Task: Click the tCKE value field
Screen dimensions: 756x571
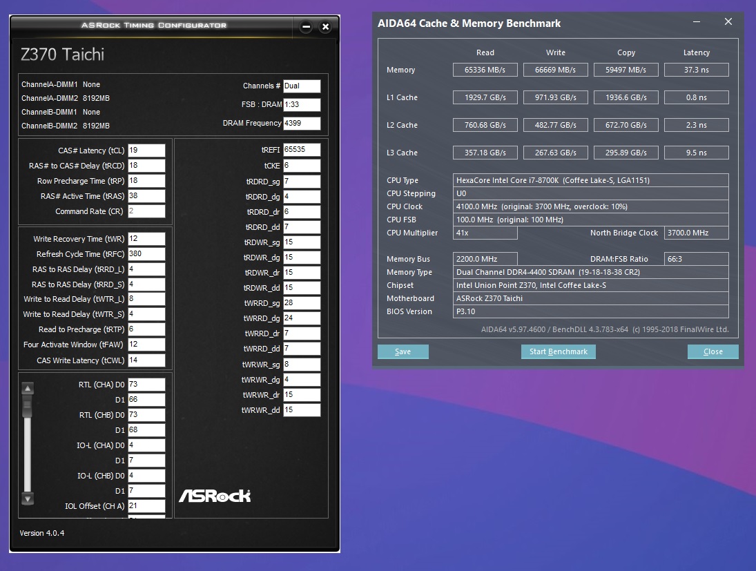Action: click(x=302, y=166)
